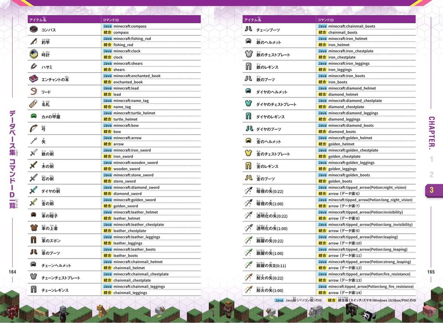Click the leather boots (革のブーツ) icon
Screen dimensions: 443x323
pos(34,252)
